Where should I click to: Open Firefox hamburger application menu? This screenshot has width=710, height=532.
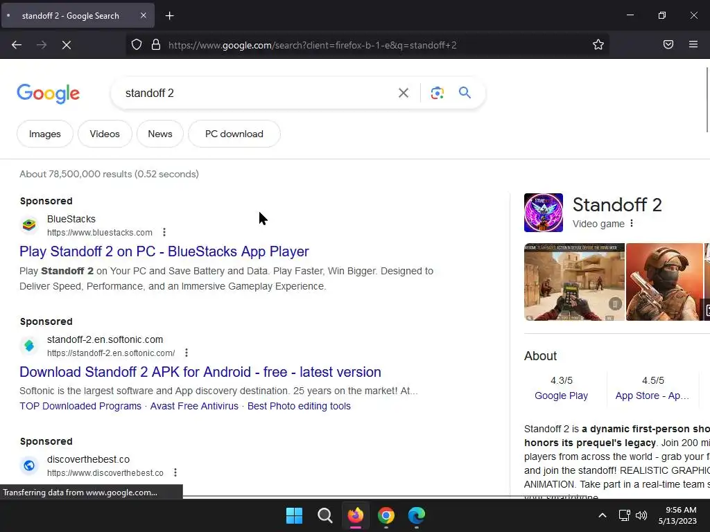click(693, 44)
